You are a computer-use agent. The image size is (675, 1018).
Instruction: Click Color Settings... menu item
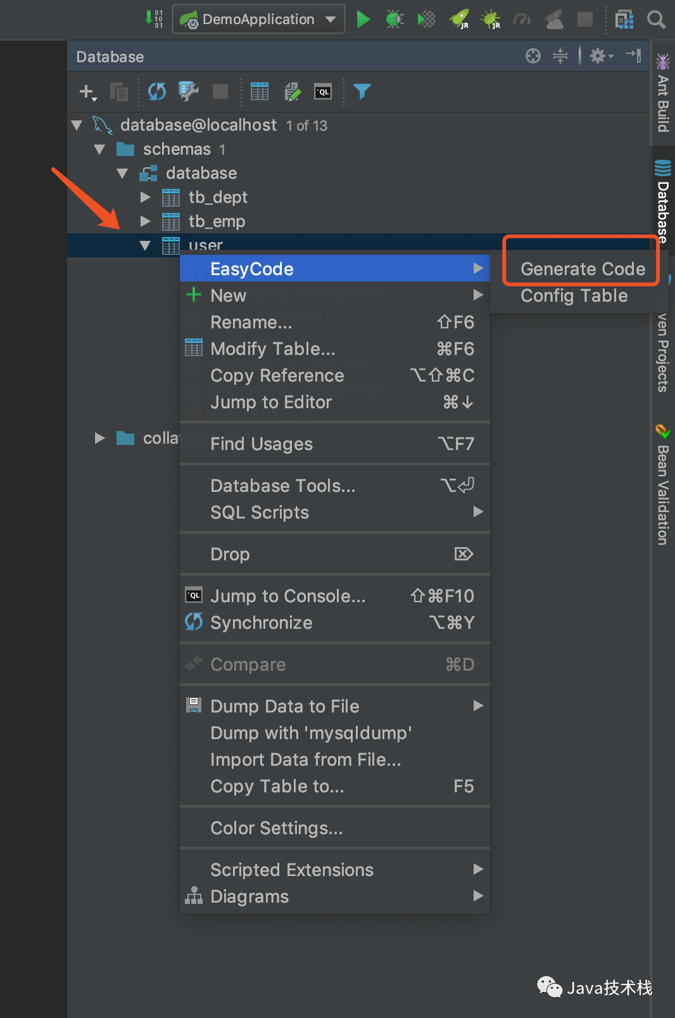(276, 828)
